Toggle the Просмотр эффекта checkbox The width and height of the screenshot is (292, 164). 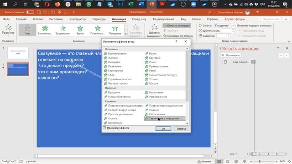tap(104, 128)
